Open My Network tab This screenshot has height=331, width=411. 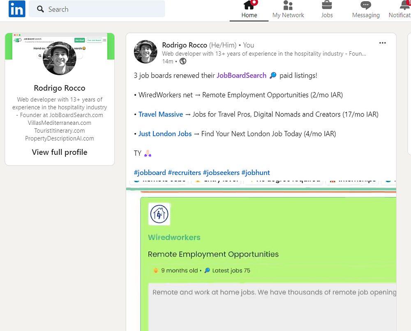coord(288,9)
